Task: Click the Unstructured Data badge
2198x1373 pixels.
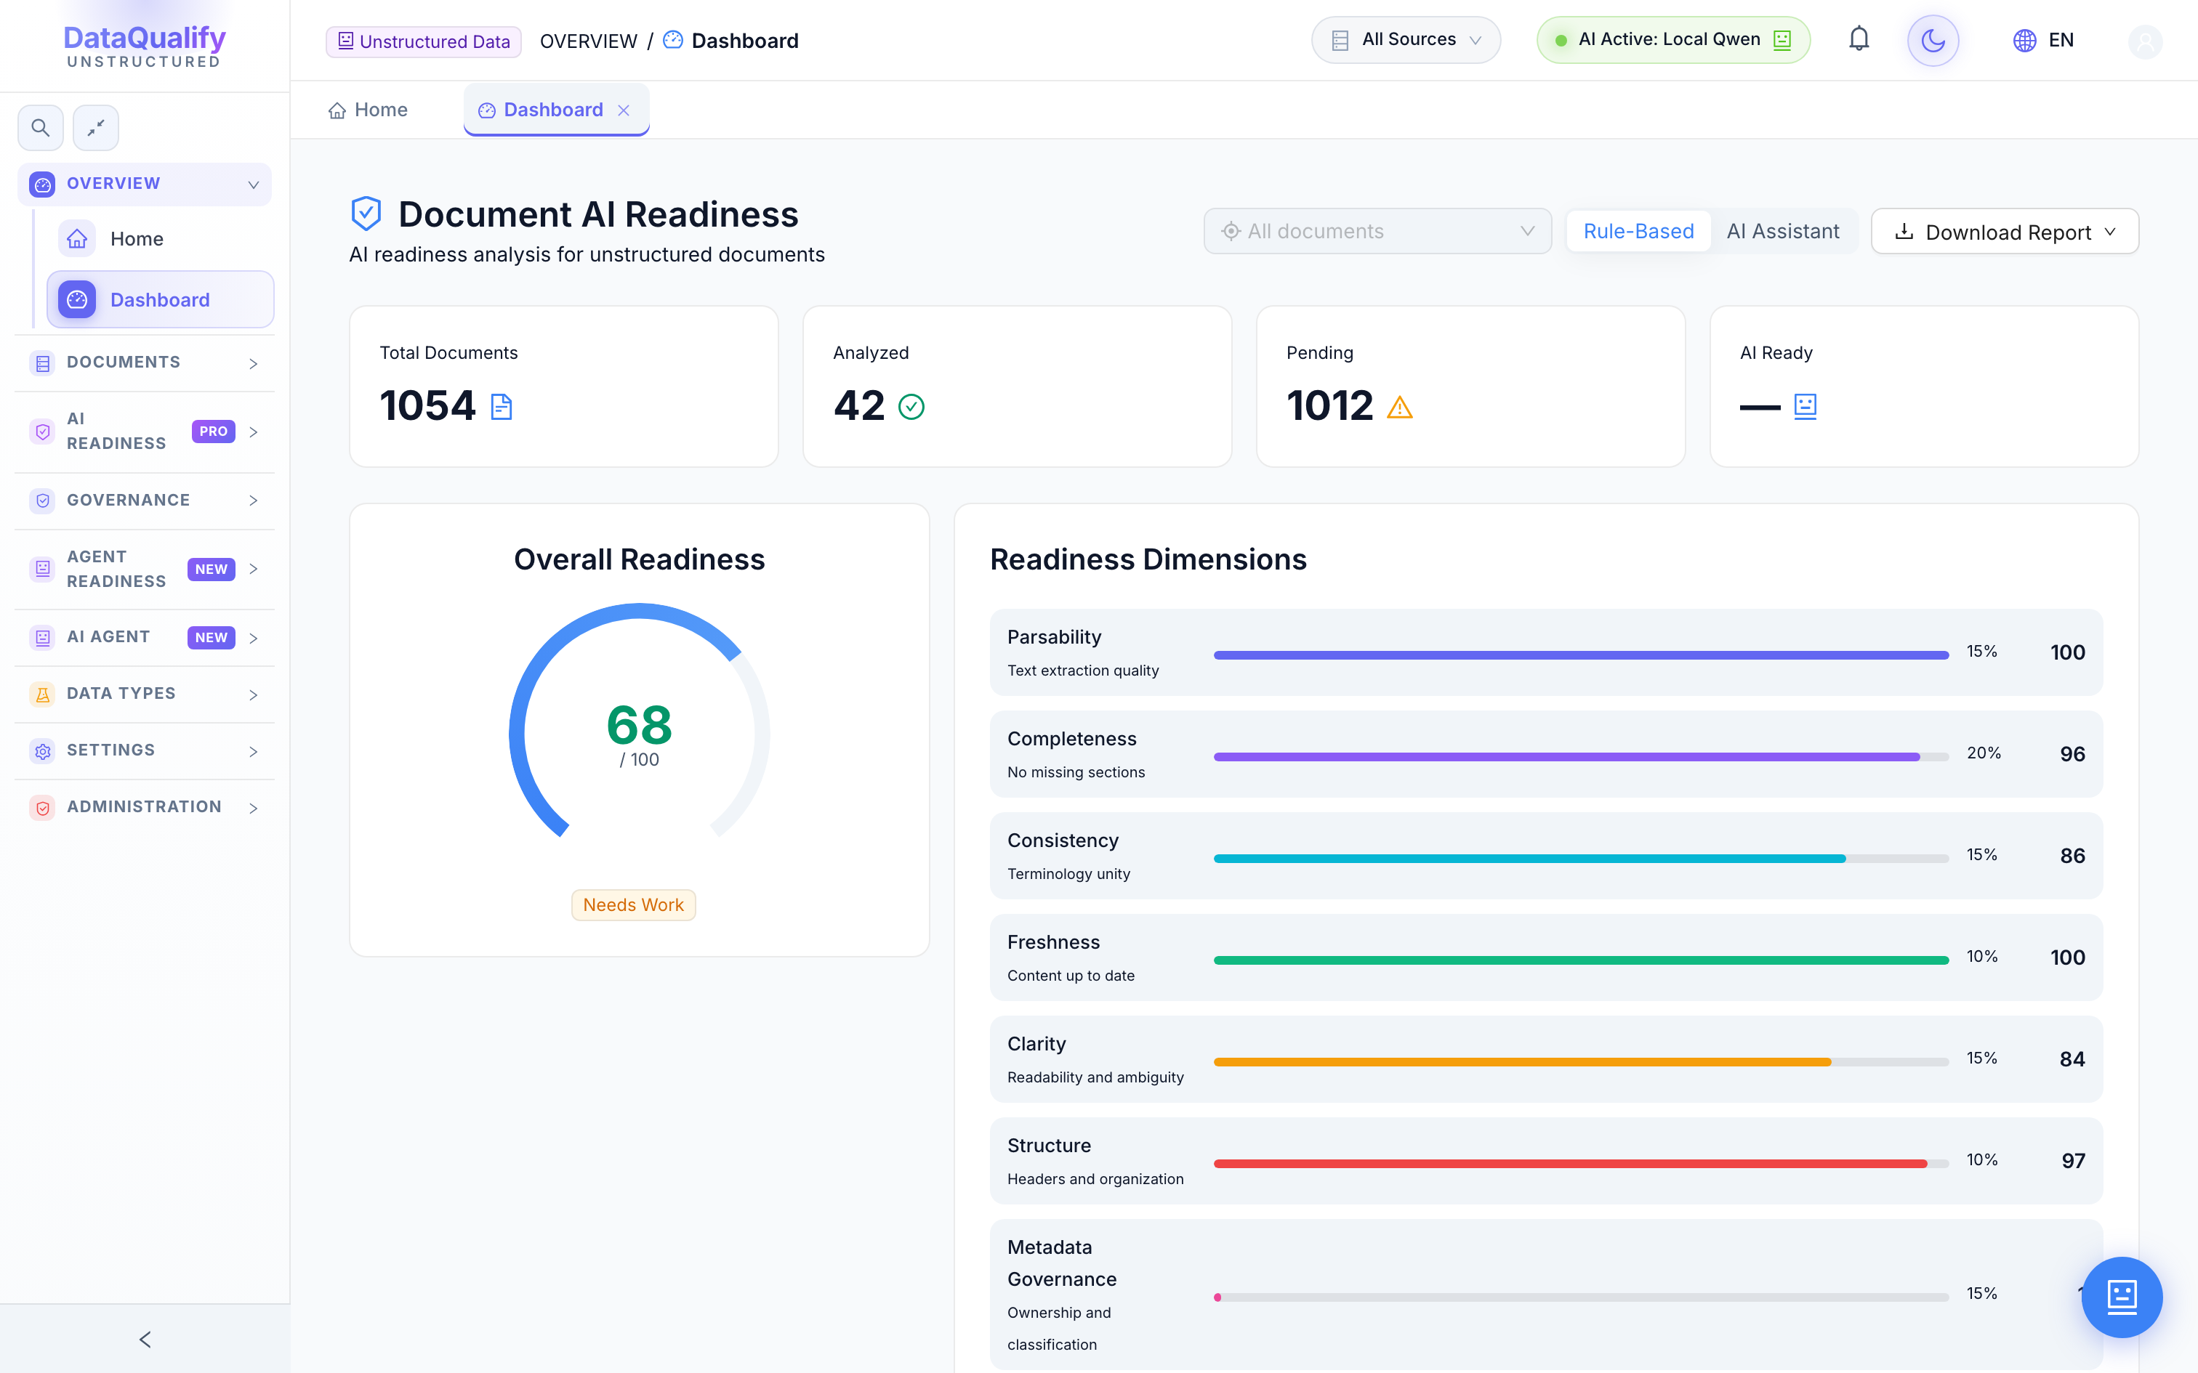Action: (x=423, y=41)
